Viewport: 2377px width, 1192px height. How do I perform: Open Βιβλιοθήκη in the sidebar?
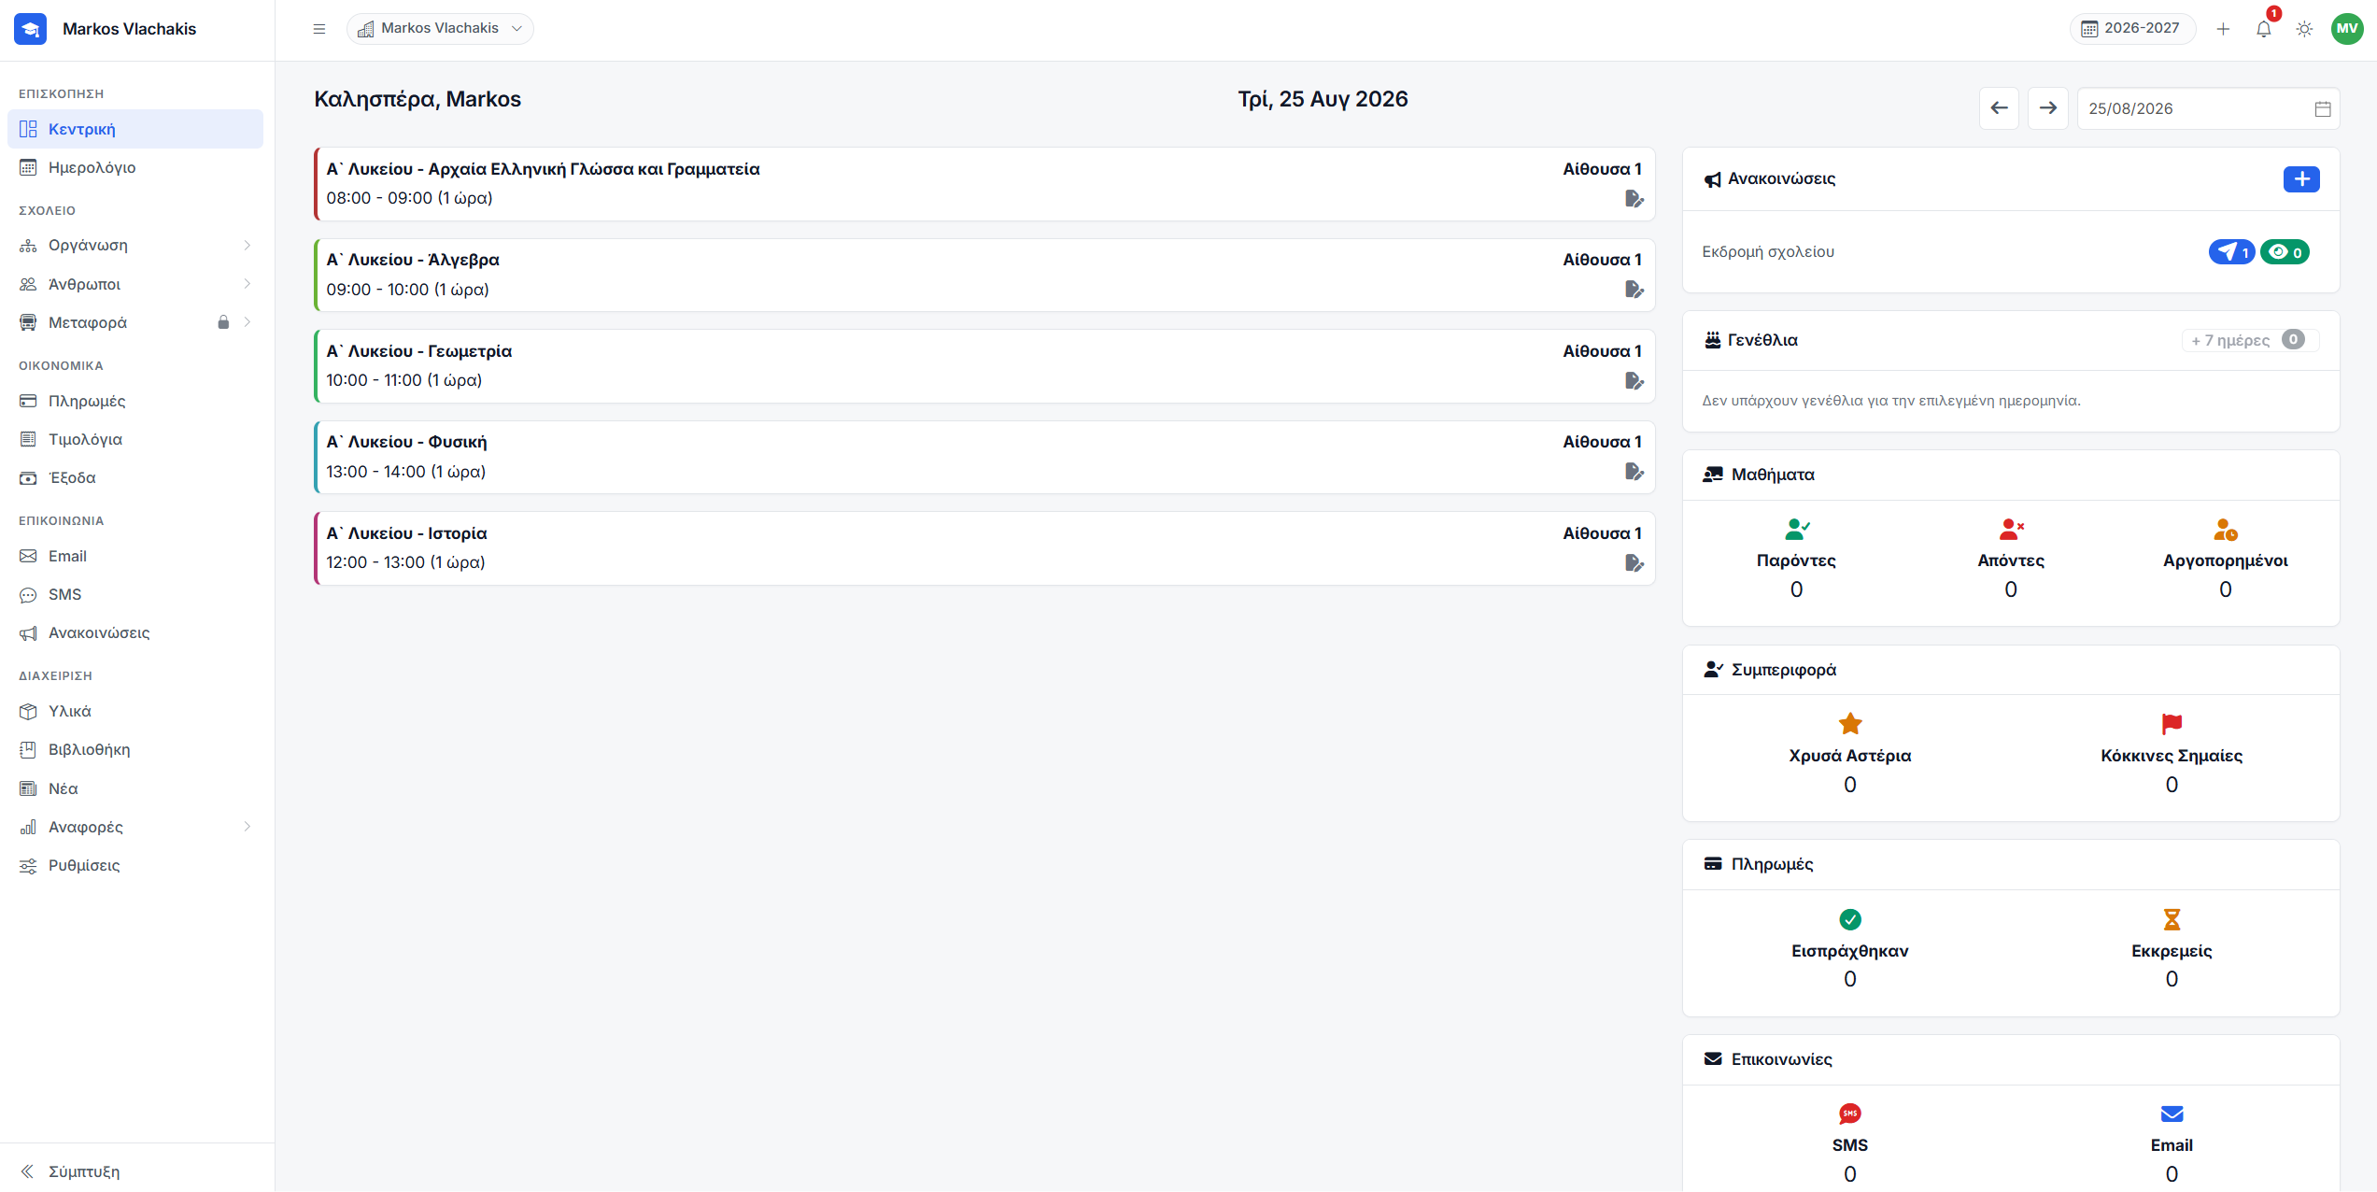point(135,749)
